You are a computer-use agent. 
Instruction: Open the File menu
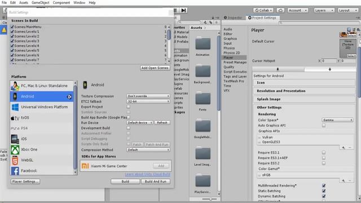pos(4,3)
